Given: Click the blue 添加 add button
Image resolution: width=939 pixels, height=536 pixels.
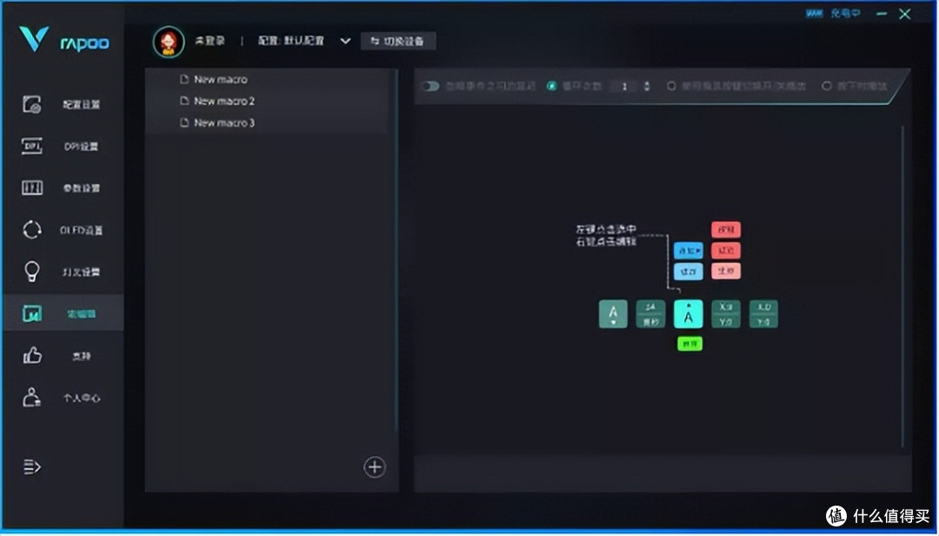Looking at the screenshot, I should [688, 251].
